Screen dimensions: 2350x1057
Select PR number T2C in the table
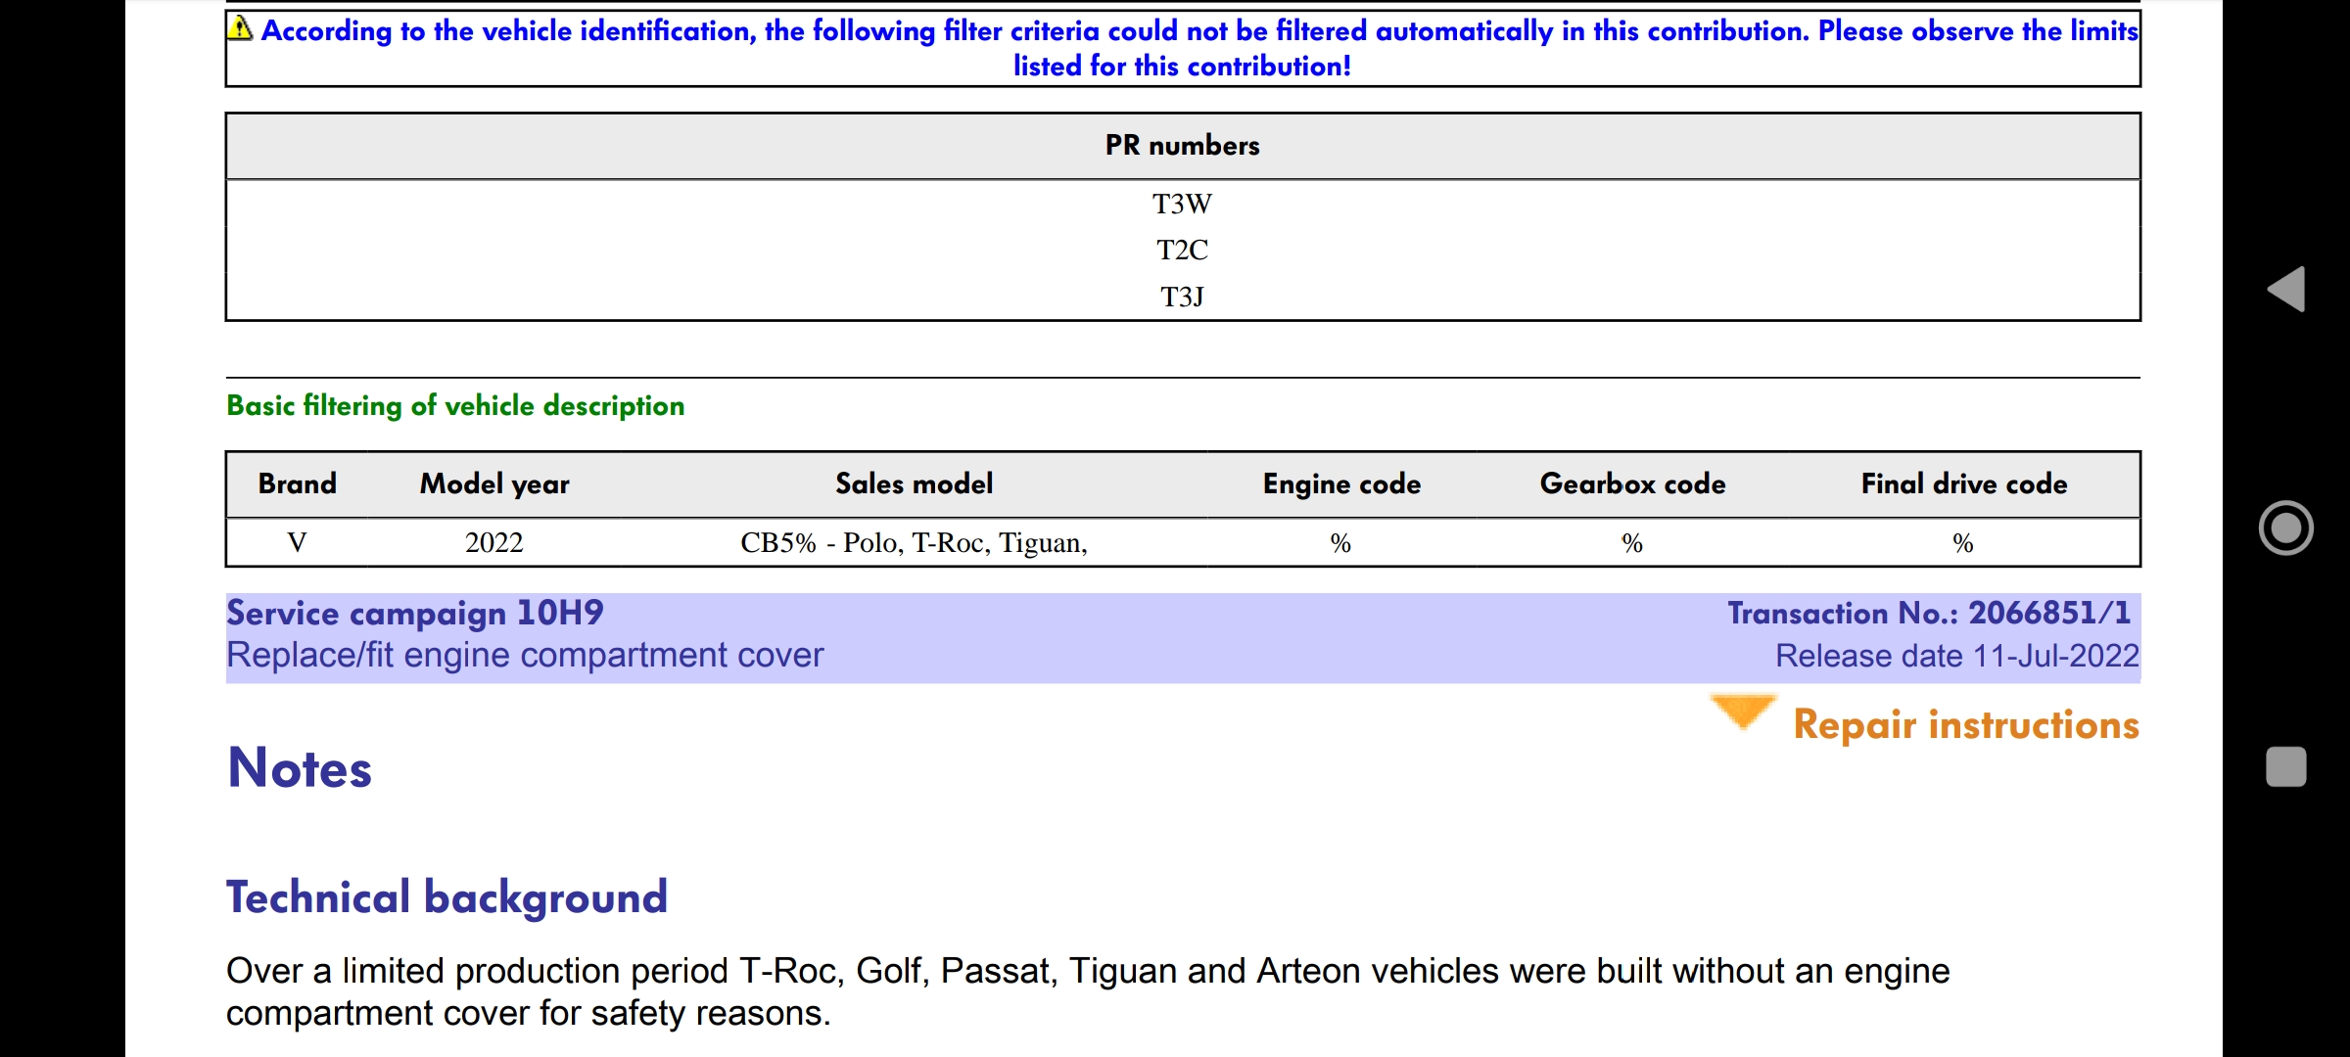point(1181,251)
